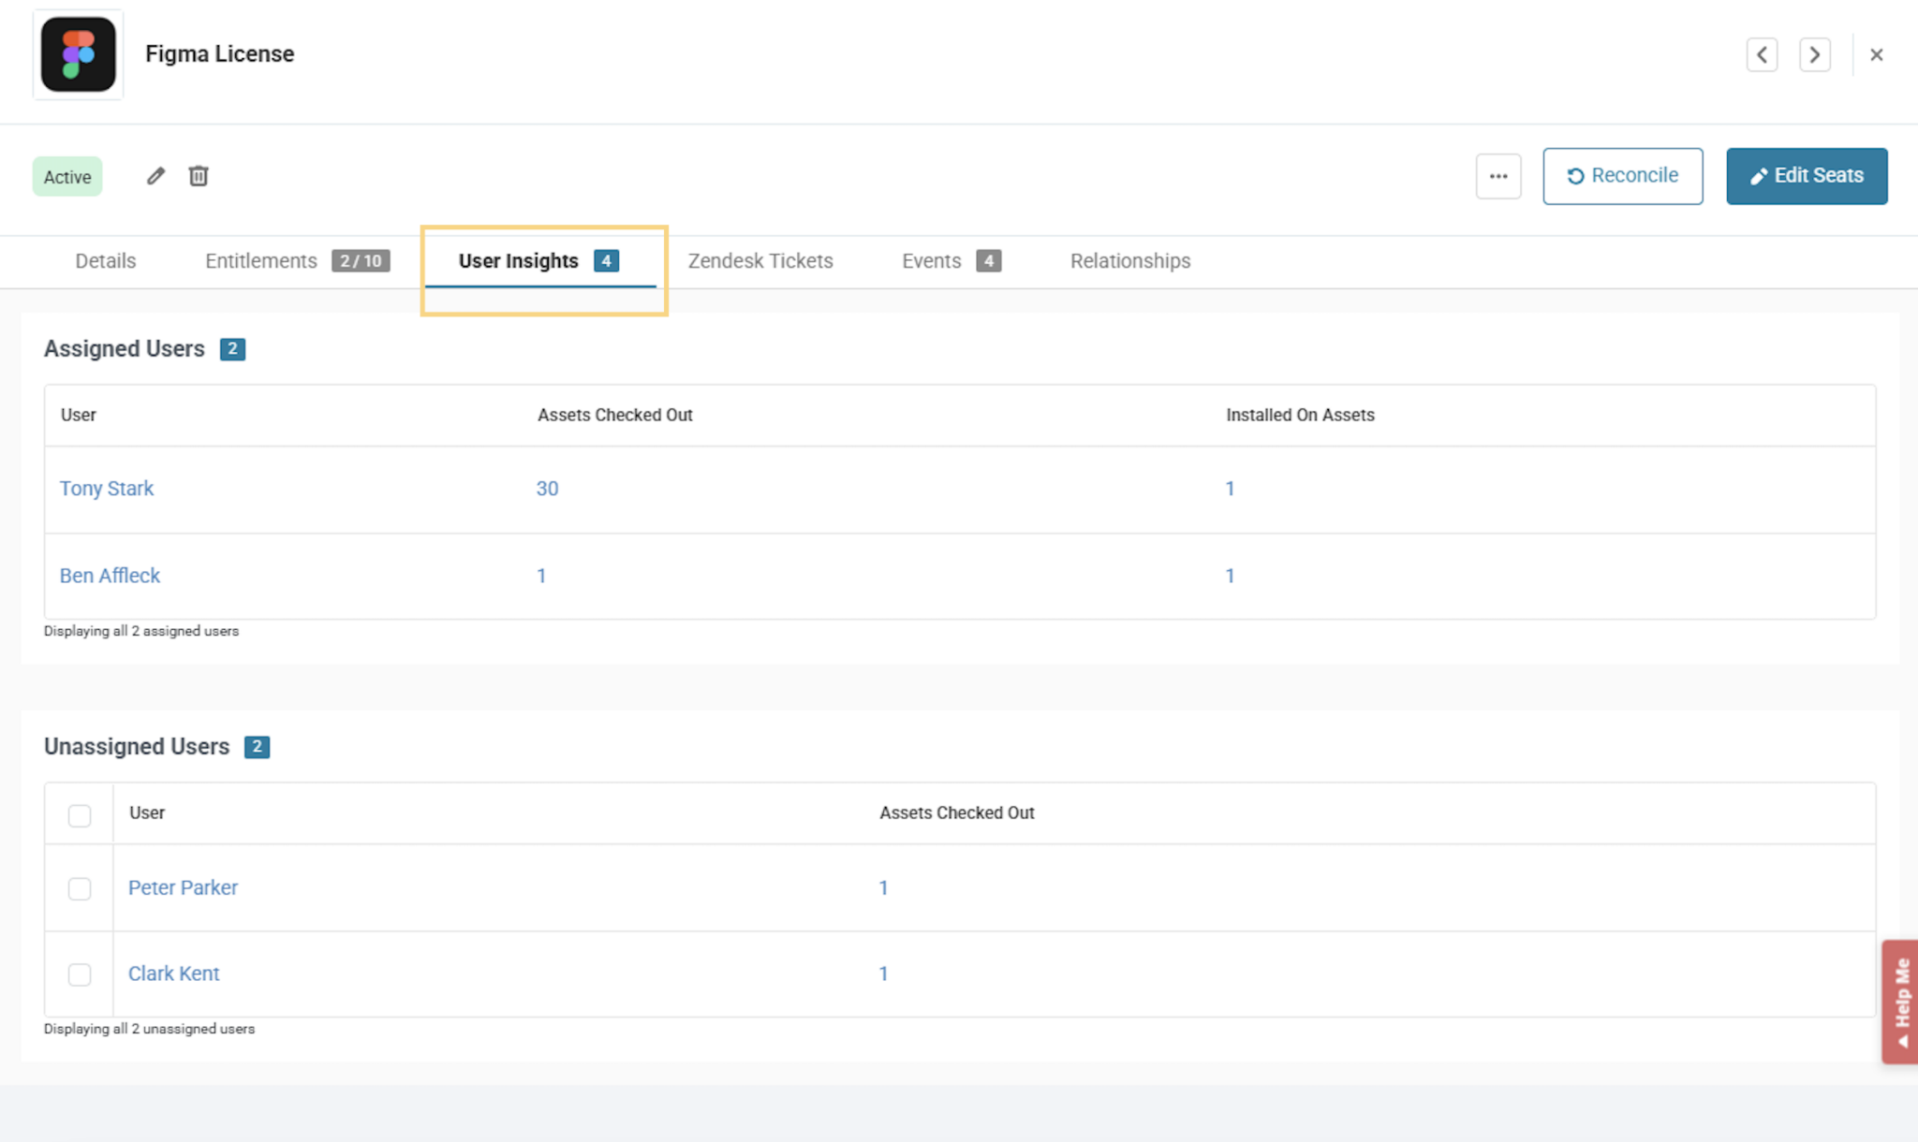The image size is (1918, 1142).
Task: Click the Active status badge
Action: 66,176
